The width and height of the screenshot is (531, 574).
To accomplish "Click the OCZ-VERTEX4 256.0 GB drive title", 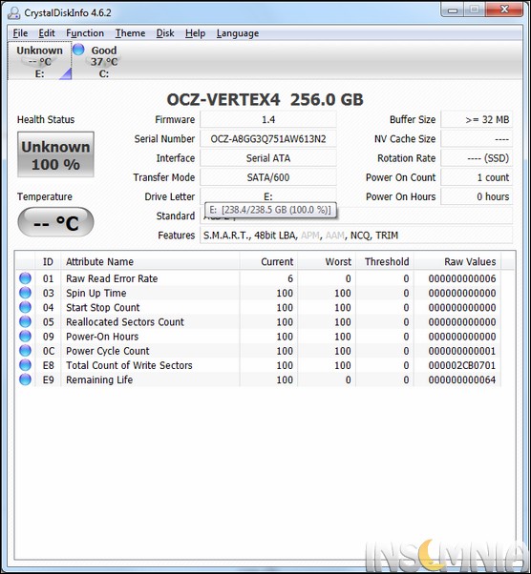I will [x=265, y=99].
